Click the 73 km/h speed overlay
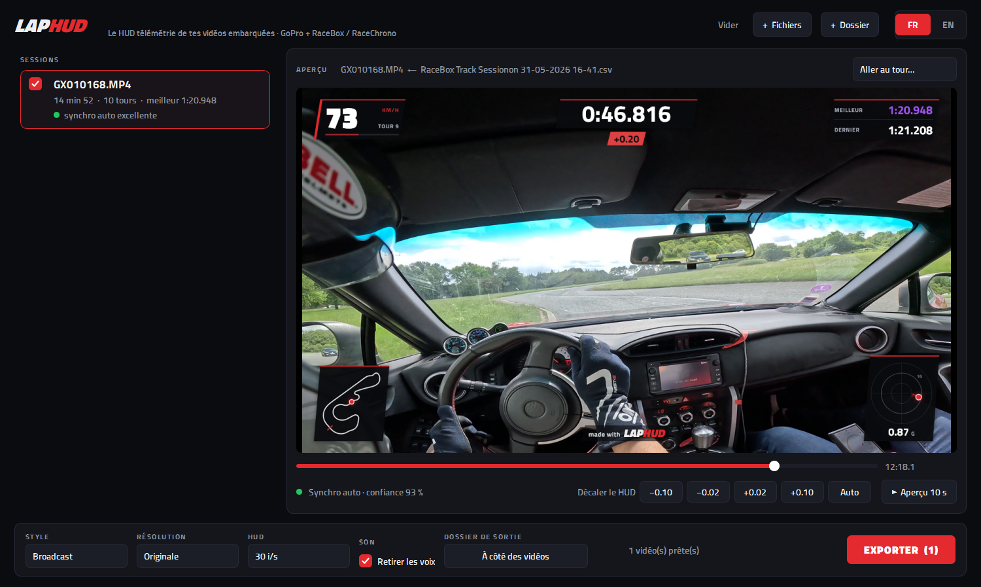 pyautogui.click(x=359, y=118)
